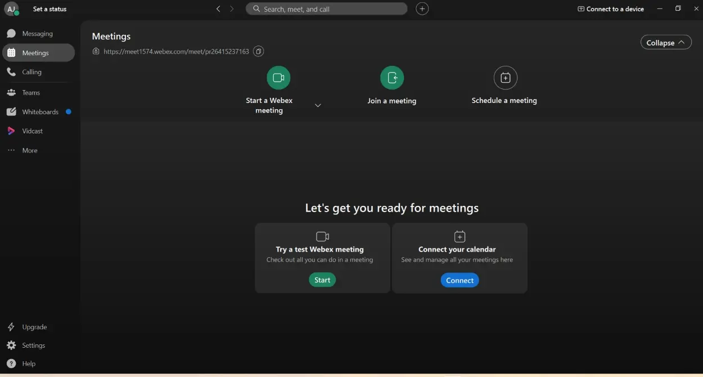Image resolution: width=703 pixels, height=377 pixels.
Task: Click Connect to a device
Action: click(x=611, y=9)
